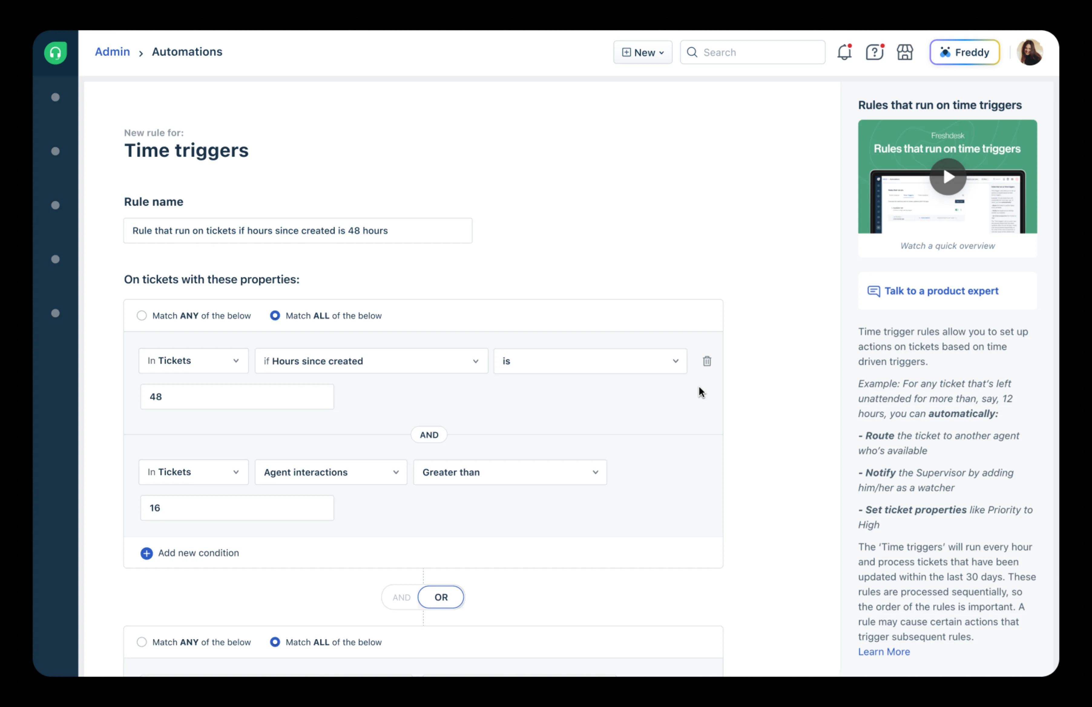Click Talk to a product expert link
The width and height of the screenshot is (1092, 707).
941,291
